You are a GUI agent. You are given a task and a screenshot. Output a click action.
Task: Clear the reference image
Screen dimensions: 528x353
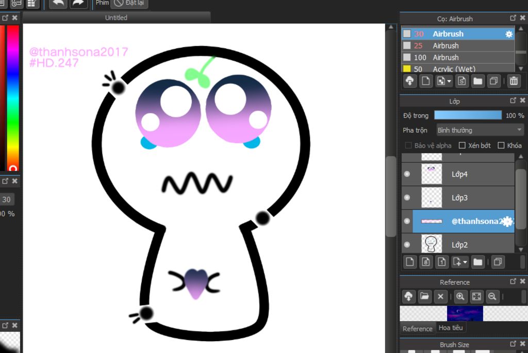pos(440,296)
